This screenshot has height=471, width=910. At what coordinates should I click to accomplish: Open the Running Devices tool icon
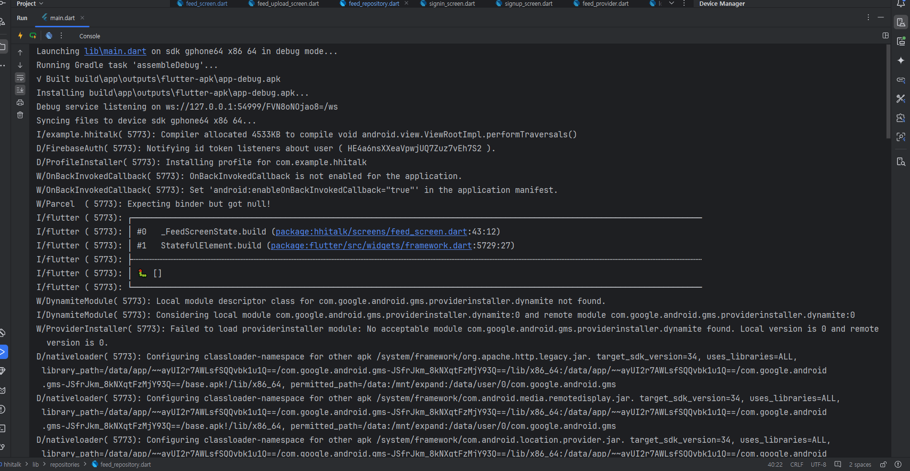(x=901, y=42)
